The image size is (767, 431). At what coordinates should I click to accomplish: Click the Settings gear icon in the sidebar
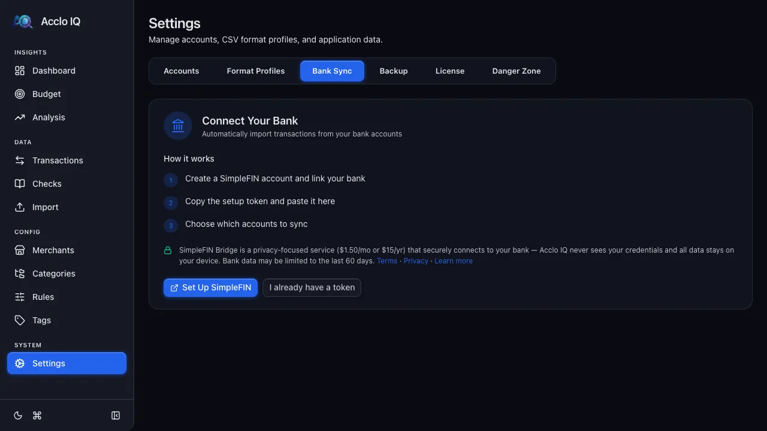tap(20, 363)
